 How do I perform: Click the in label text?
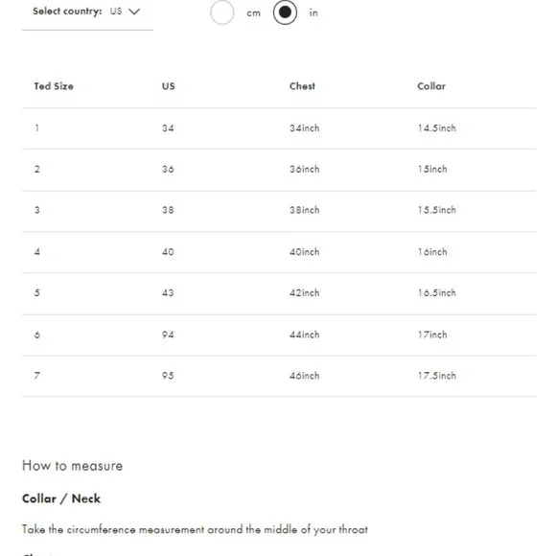pyautogui.click(x=313, y=12)
